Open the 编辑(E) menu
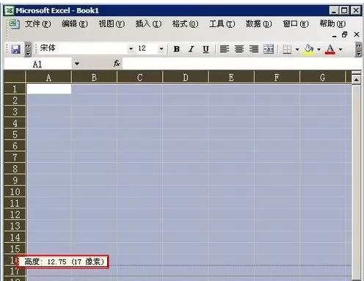364x281 pixels. click(75, 24)
